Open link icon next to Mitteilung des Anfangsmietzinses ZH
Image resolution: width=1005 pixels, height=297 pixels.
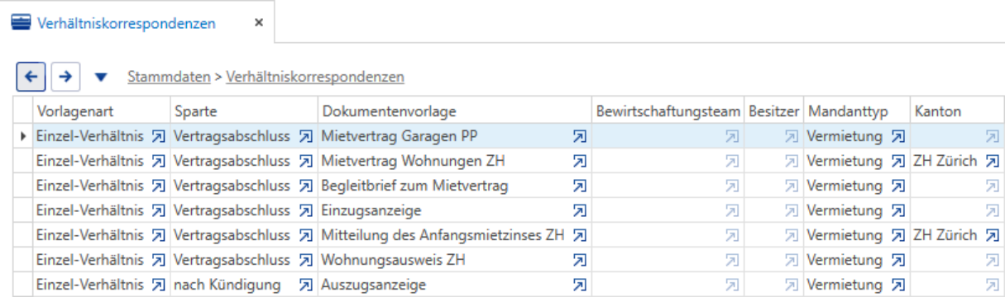tap(580, 235)
